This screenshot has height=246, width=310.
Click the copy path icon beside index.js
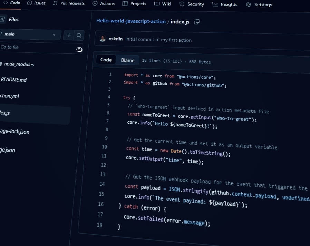[197, 22]
